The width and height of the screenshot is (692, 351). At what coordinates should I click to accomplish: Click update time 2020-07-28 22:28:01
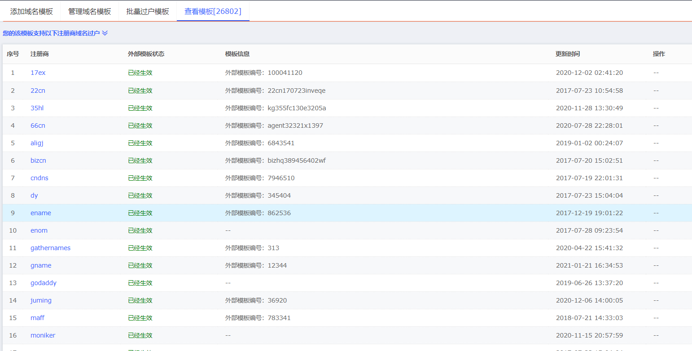589,126
